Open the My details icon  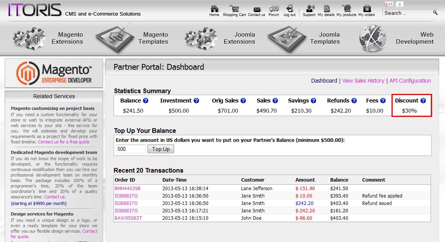pyautogui.click(x=326, y=9)
